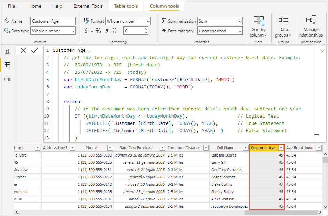This screenshot has width=328, height=216.
Task: Open the currency symbol dropdown arrow
Action: 92,31
